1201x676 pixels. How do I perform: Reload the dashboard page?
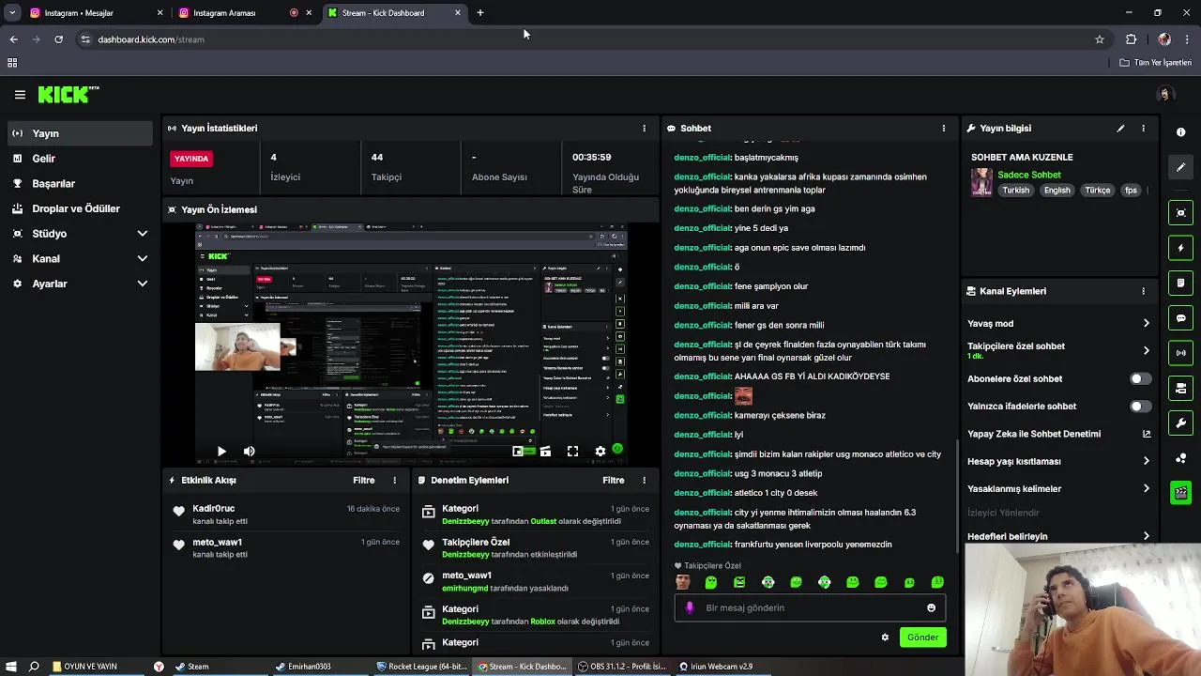[58, 39]
